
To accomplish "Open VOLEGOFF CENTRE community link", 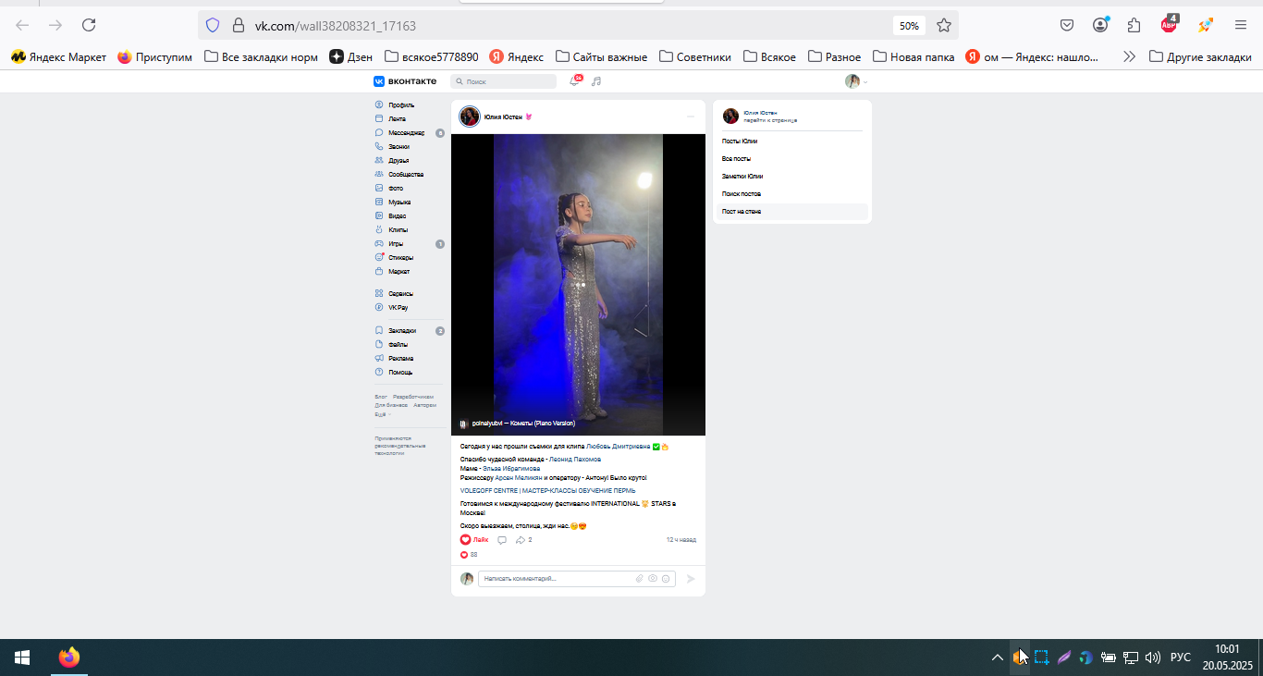I will click(547, 491).
